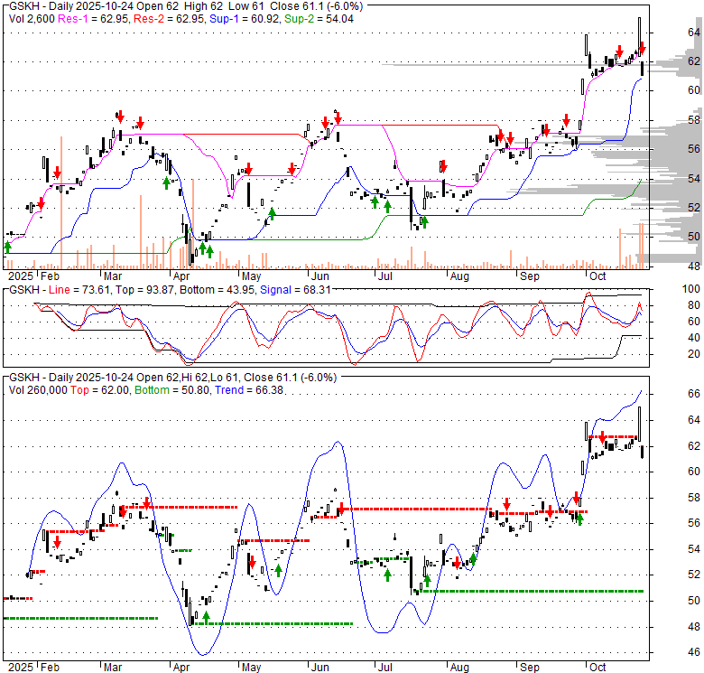This screenshot has width=704, height=673.
Task: Click the red sell arrow above the October peak in top chart
Action: 641,47
